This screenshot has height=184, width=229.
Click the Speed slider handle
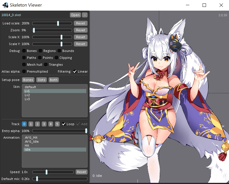point(47,172)
